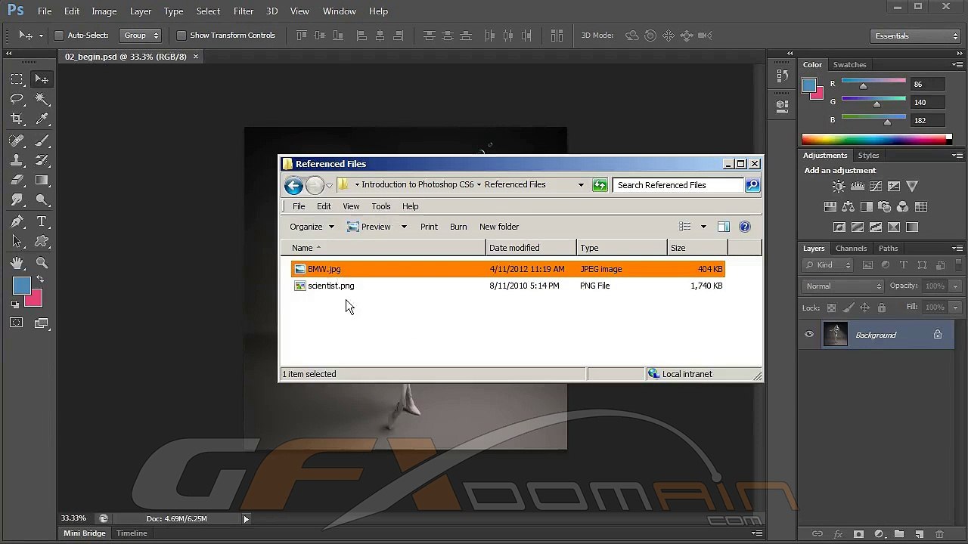Image resolution: width=968 pixels, height=544 pixels.
Task: Select scientist.png file
Action: 331,286
